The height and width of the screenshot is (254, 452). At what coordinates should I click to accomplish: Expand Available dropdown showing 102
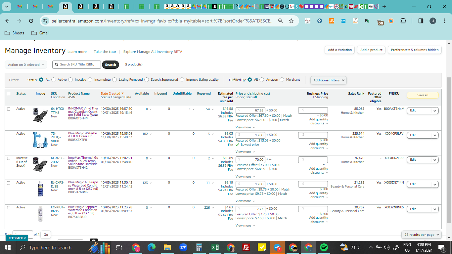pyautogui.click(x=147, y=134)
